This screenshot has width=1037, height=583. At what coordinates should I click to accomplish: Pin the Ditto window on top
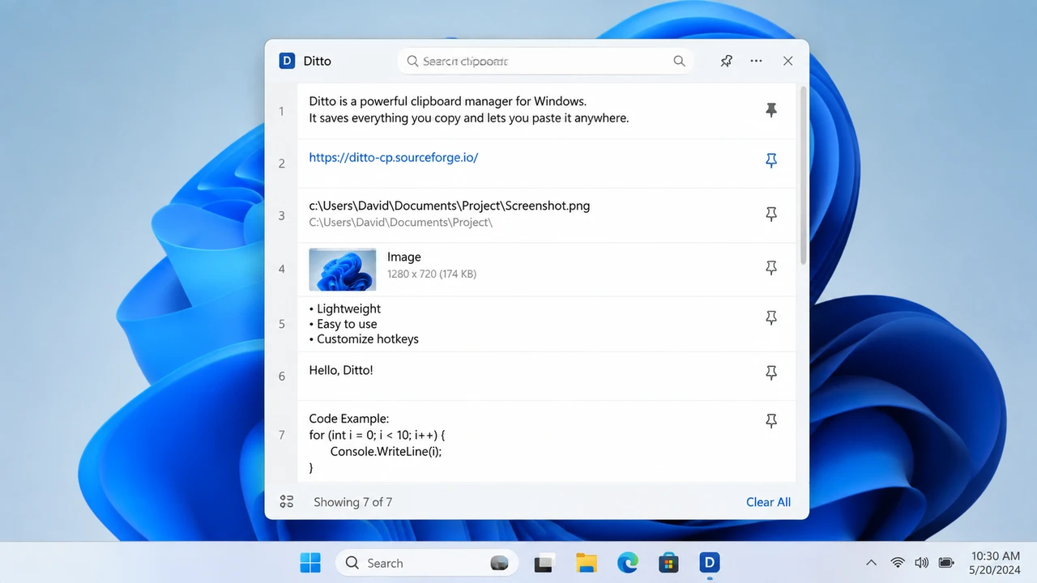click(x=727, y=61)
